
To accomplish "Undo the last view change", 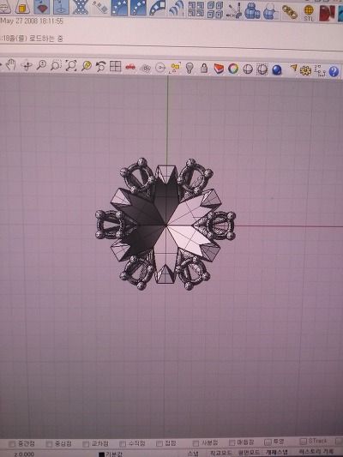I will coord(100,66).
